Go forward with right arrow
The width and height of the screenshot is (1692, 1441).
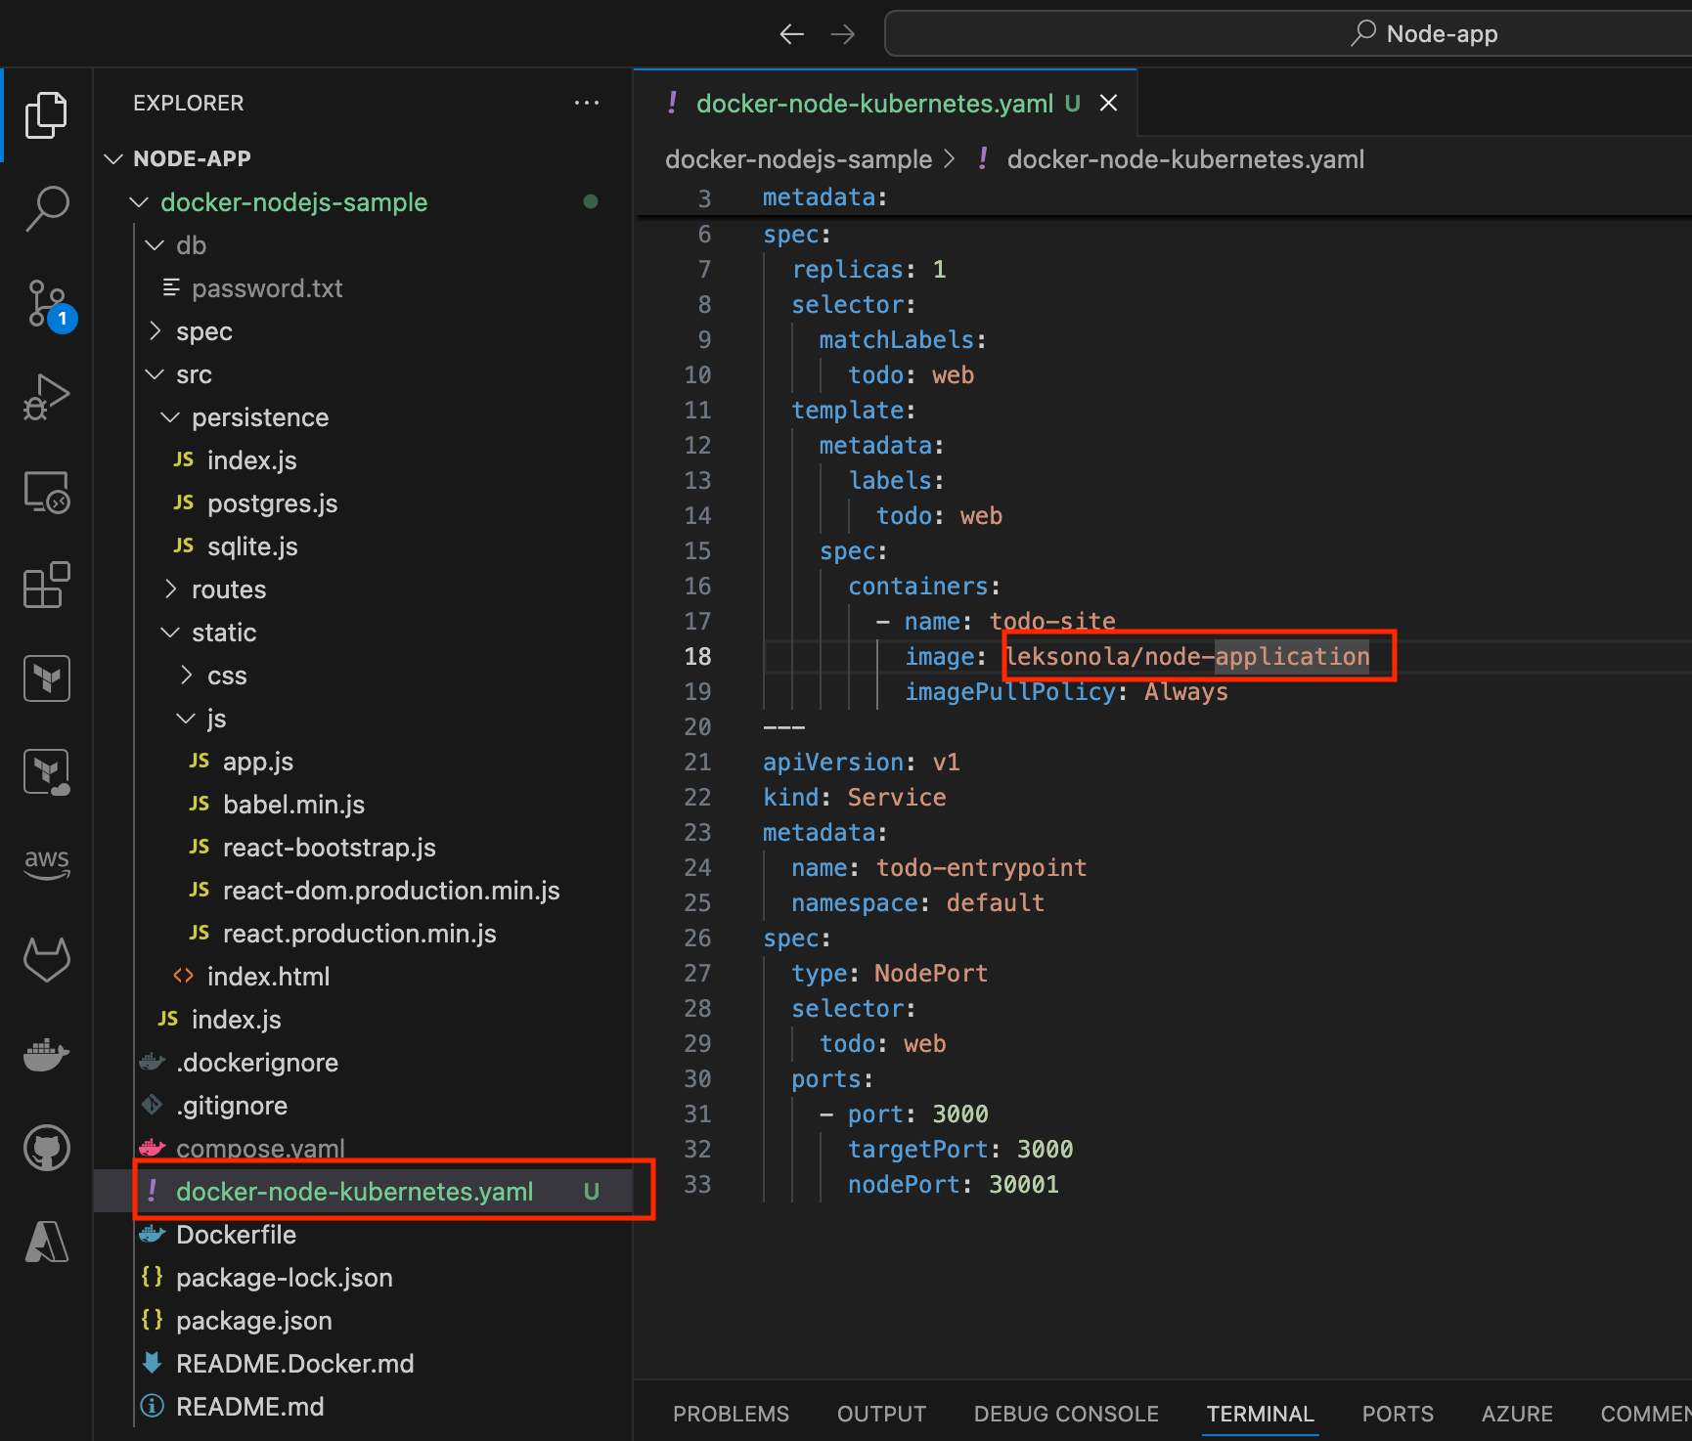[x=842, y=34]
